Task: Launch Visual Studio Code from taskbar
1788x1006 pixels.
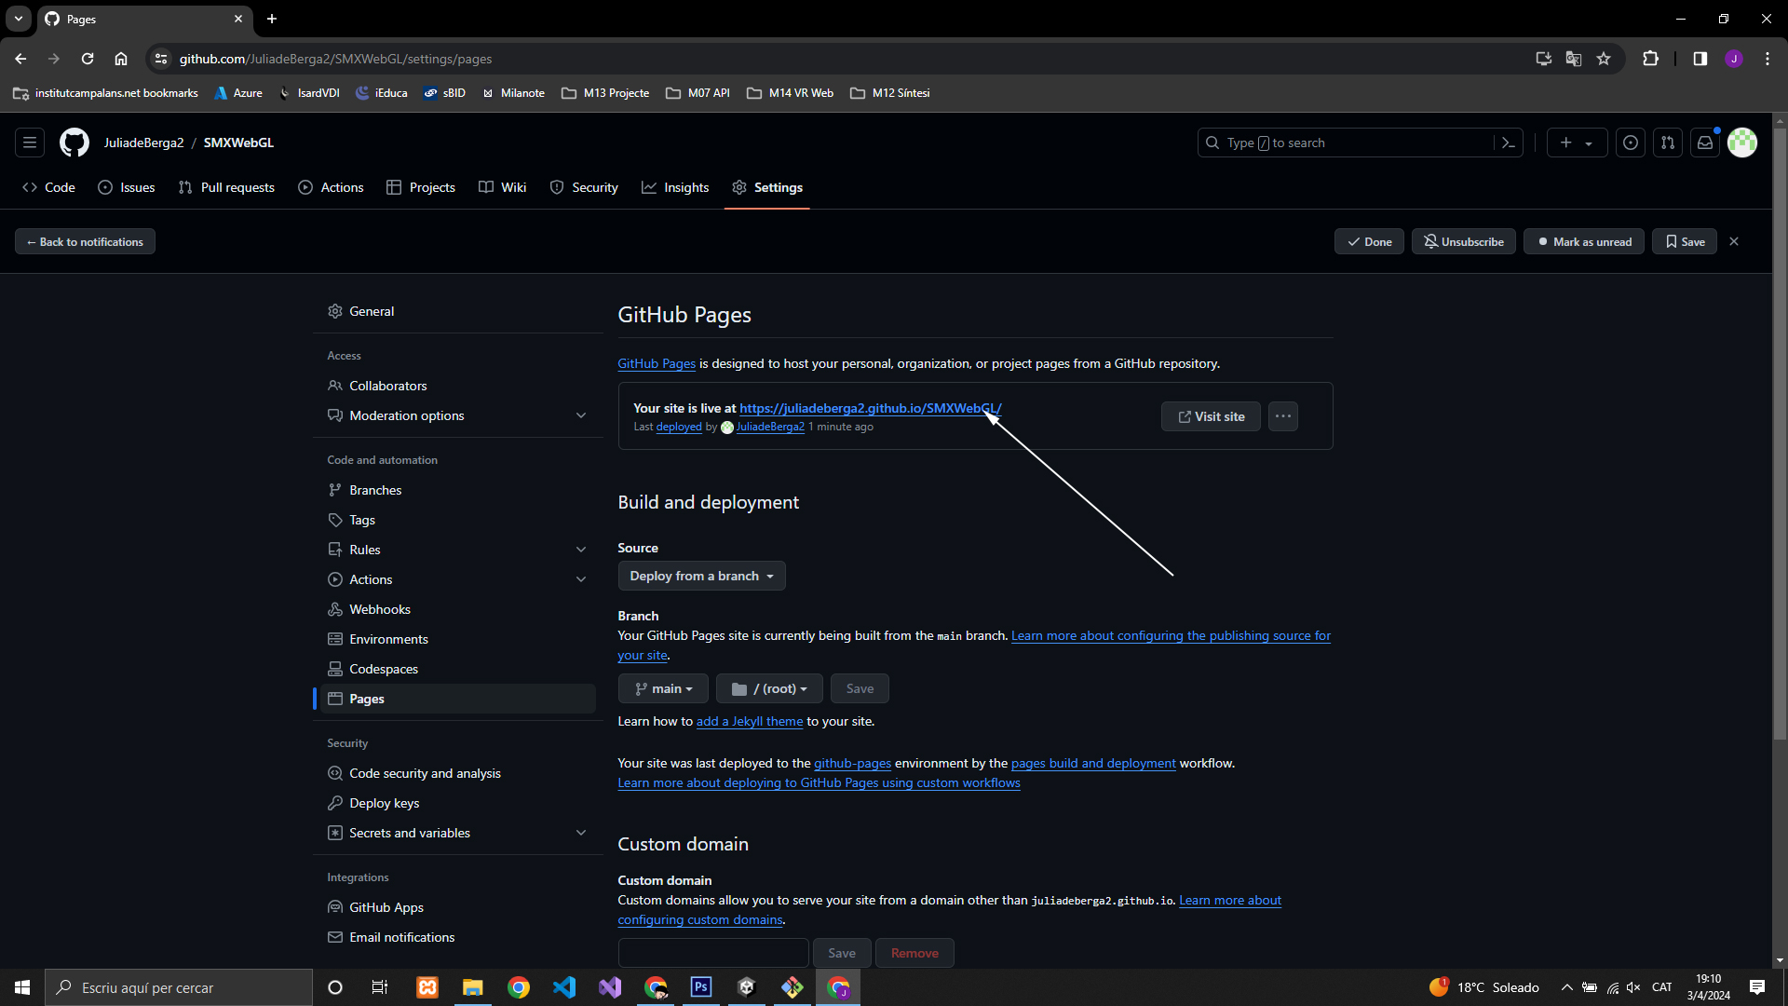Action: click(564, 987)
